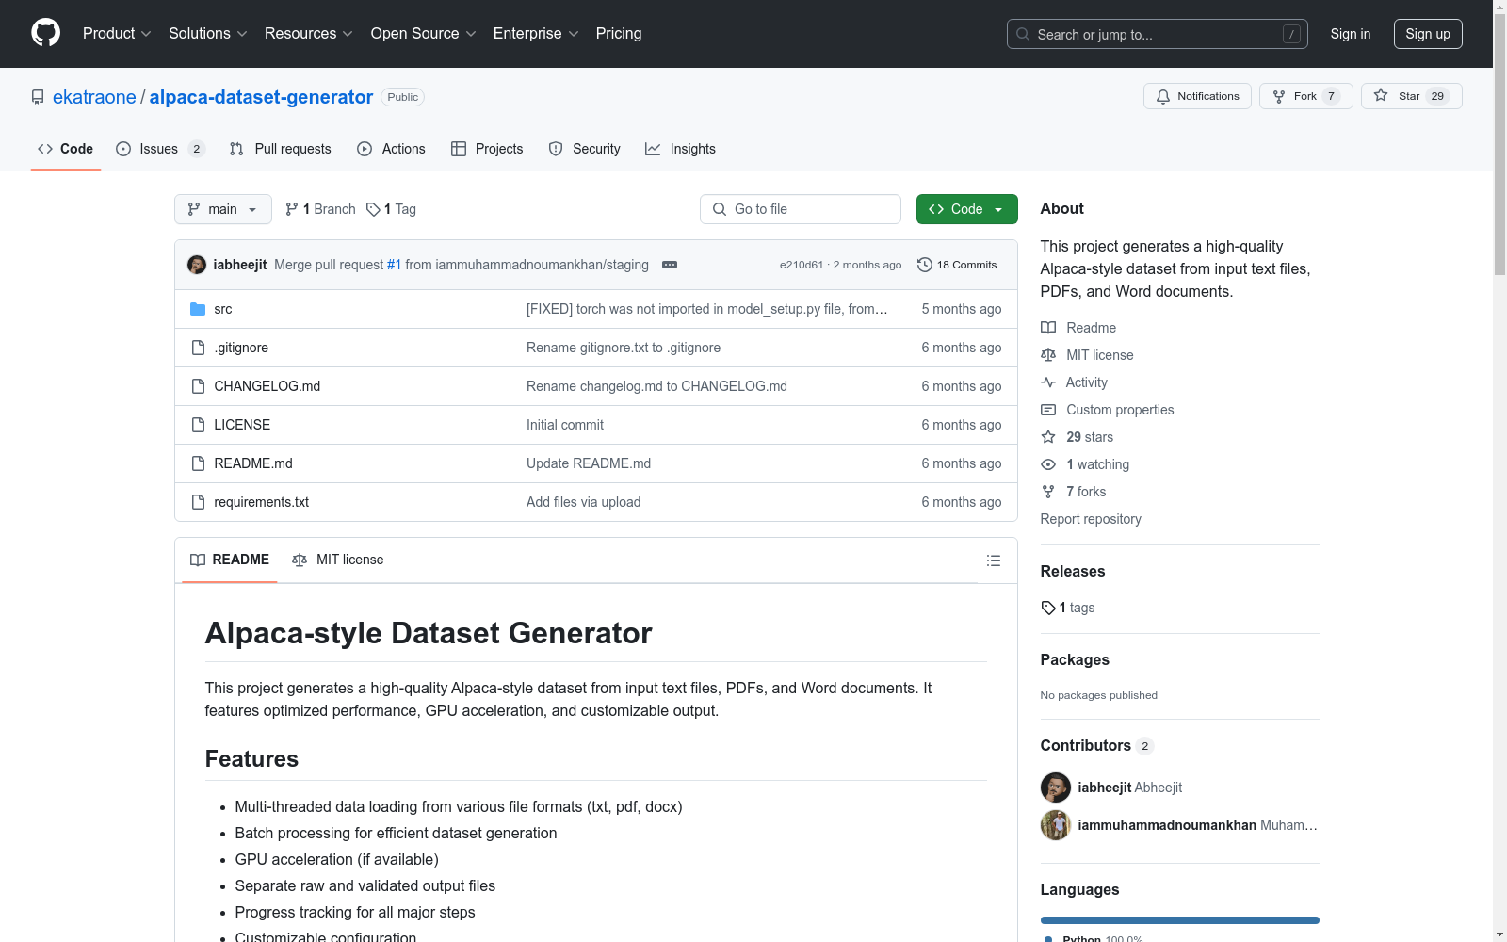The height and width of the screenshot is (942, 1507).
Task: Click the Readme book icon in About
Action: (x=1048, y=328)
